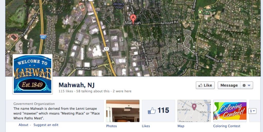Like the Mahwah, NJ page

coord(205,85)
